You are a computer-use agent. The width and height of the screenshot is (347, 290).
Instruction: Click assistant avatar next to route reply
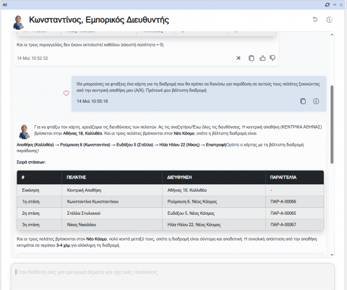point(24,132)
